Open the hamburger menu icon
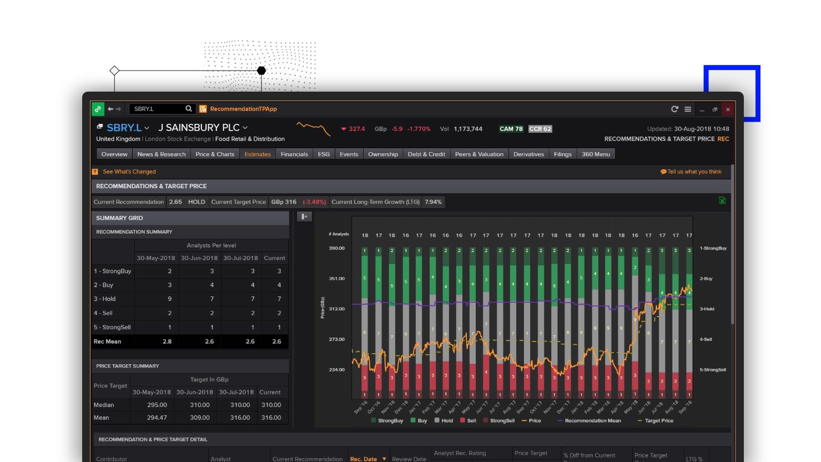Viewport: 821px width, 462px height. click(688, 109)
